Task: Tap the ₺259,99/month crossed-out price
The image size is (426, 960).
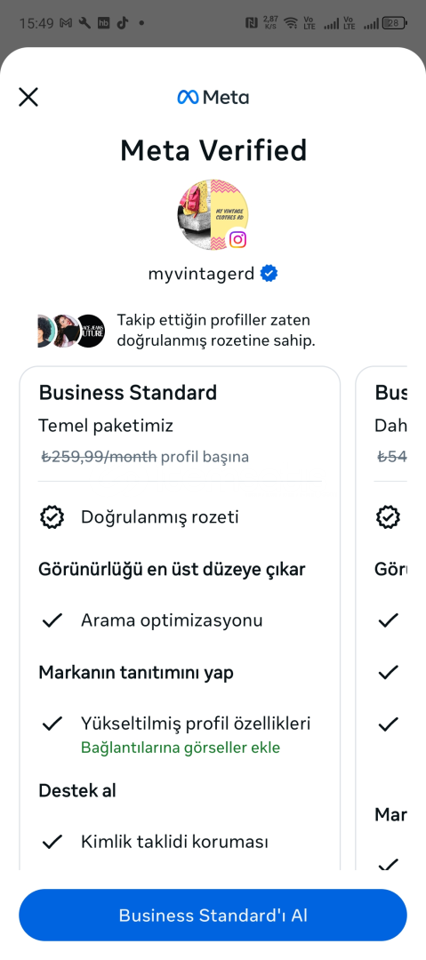Action: tap(99, 457)
